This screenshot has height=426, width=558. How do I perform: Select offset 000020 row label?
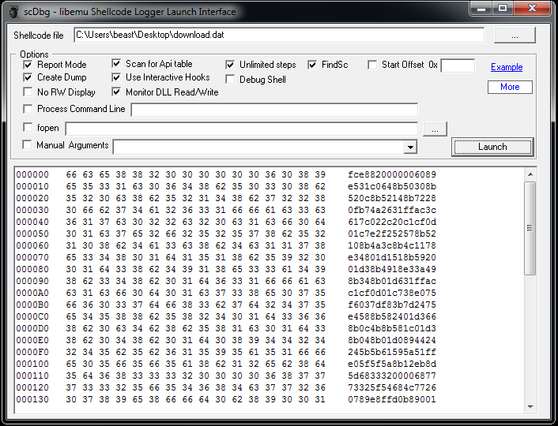pyautogui.click(x=32, y=198)
